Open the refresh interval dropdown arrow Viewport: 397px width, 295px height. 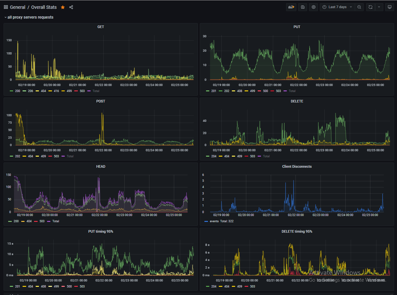tap(379, 7)
